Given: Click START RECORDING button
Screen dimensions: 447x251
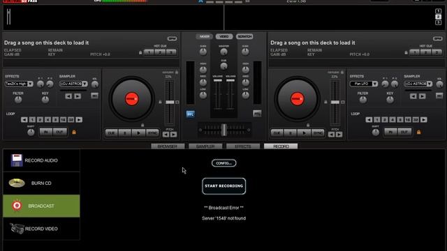Looking at the screenshot, I should coord(223,186).
